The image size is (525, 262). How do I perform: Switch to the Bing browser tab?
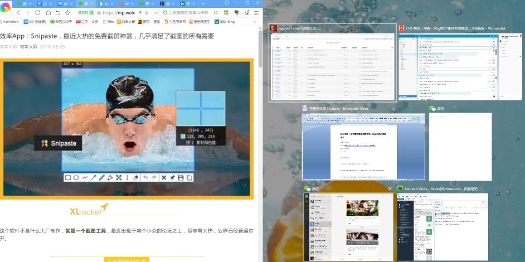[188, 4]
